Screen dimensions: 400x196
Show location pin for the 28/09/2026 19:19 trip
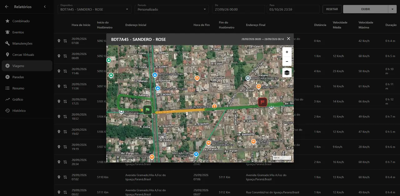click(x=59, y=147)
